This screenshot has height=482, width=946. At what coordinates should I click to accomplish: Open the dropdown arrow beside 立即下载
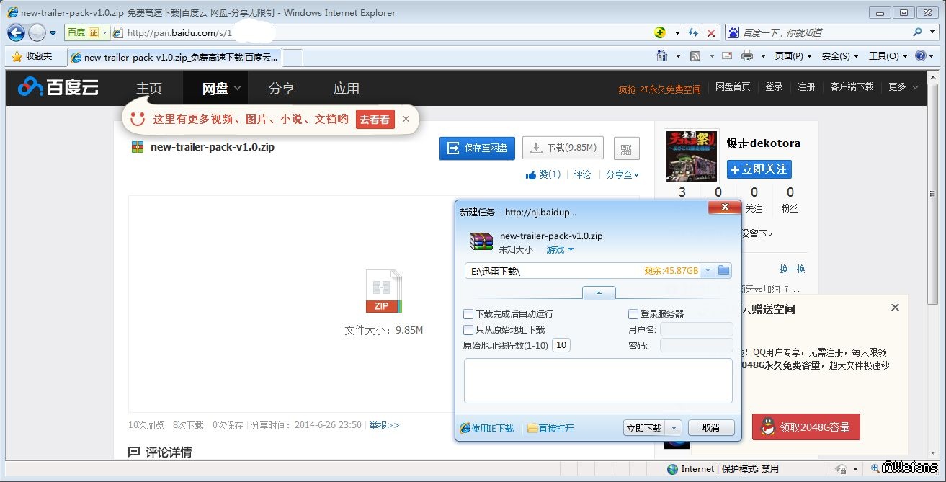tap(673, 428)
